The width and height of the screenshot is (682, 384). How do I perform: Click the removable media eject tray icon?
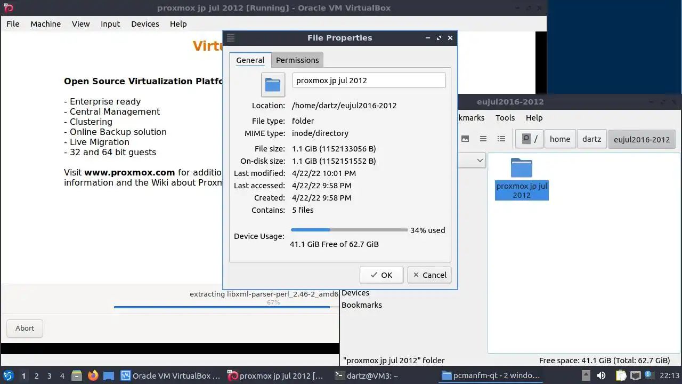(x=586, y=375)
